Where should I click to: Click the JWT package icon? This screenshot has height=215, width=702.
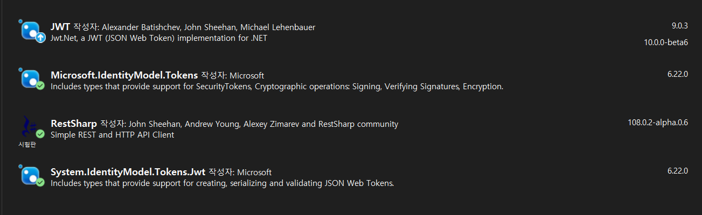[x=30, y=31]
